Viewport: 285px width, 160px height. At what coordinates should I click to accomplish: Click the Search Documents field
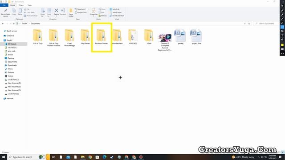coord(266,24)
